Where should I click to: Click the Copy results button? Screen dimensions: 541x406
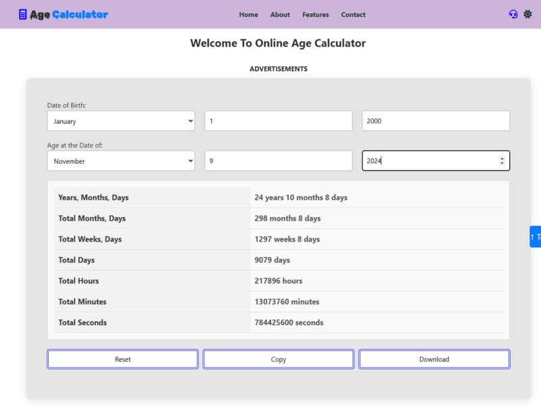[278, 359]
